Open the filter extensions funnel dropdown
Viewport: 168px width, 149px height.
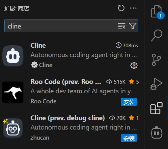pyautogui.click(x=133, y=26)
